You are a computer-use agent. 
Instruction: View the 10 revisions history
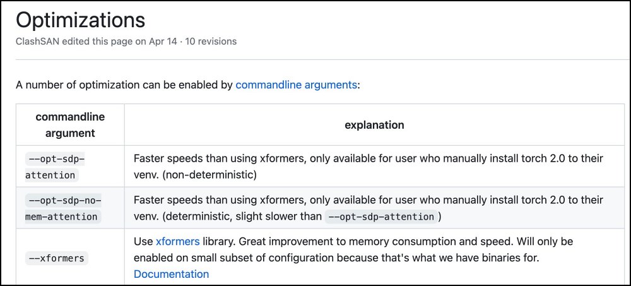(211, 41)
